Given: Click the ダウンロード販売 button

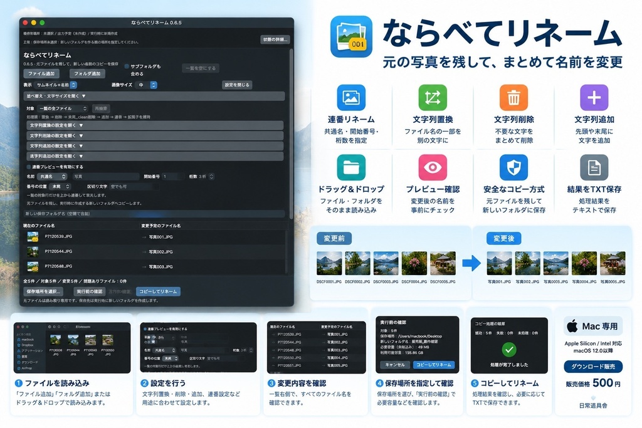Looking at the screenshot, I should pyautogui.click(x=593, y=367).
